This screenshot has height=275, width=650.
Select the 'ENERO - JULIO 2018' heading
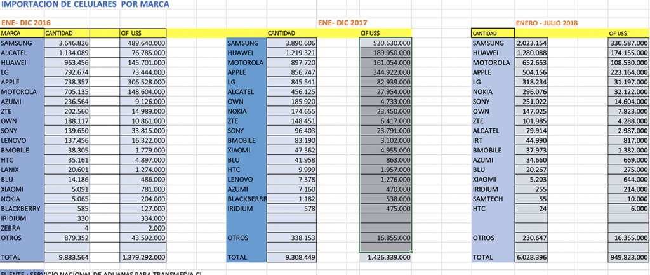[x=547, y=23]
